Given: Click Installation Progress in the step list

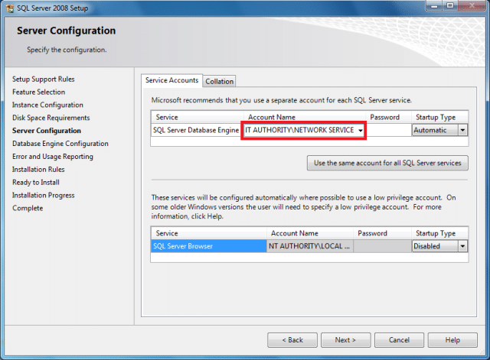Looking at the screenshot, I should point(44,195).
